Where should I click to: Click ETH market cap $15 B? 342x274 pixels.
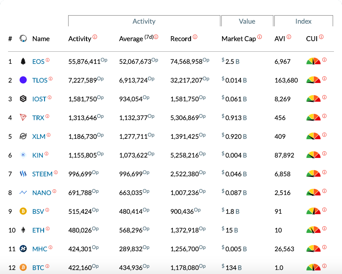230,230
